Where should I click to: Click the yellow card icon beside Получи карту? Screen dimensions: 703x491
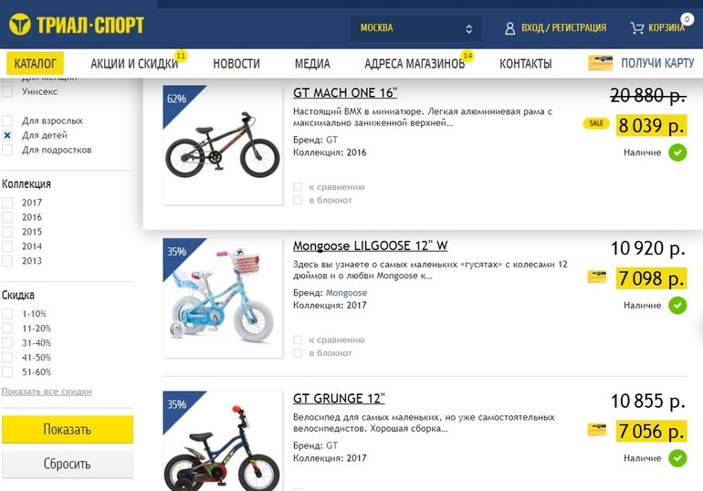[601, 63]
